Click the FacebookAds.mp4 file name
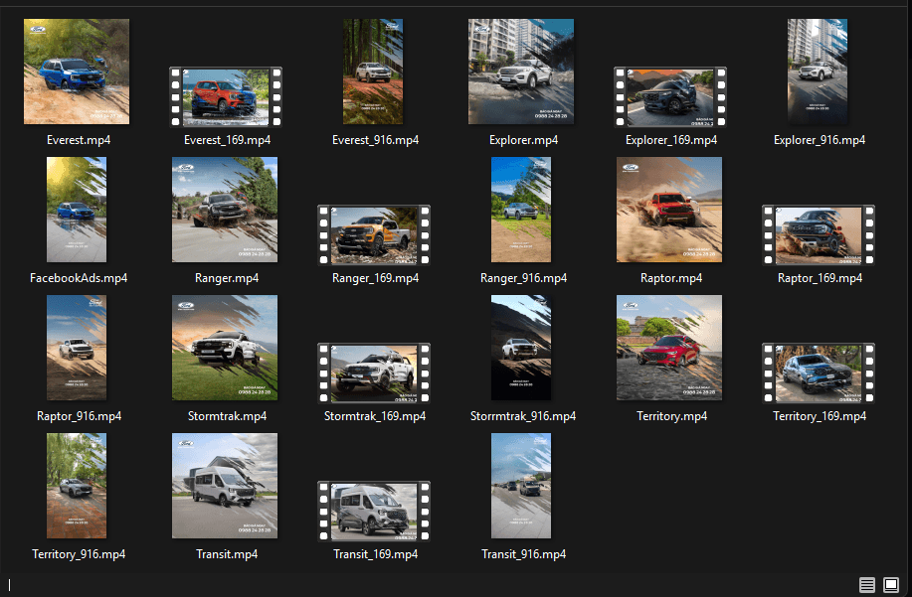This screenshot has height=597, width=912. (x=79, y=278)
